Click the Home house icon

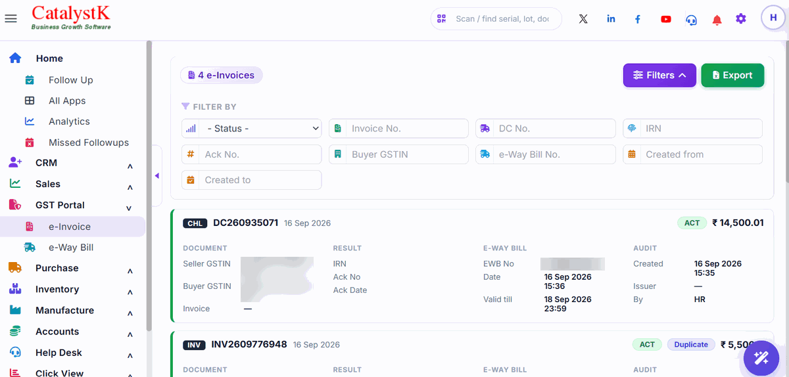(x=15, y=58)
